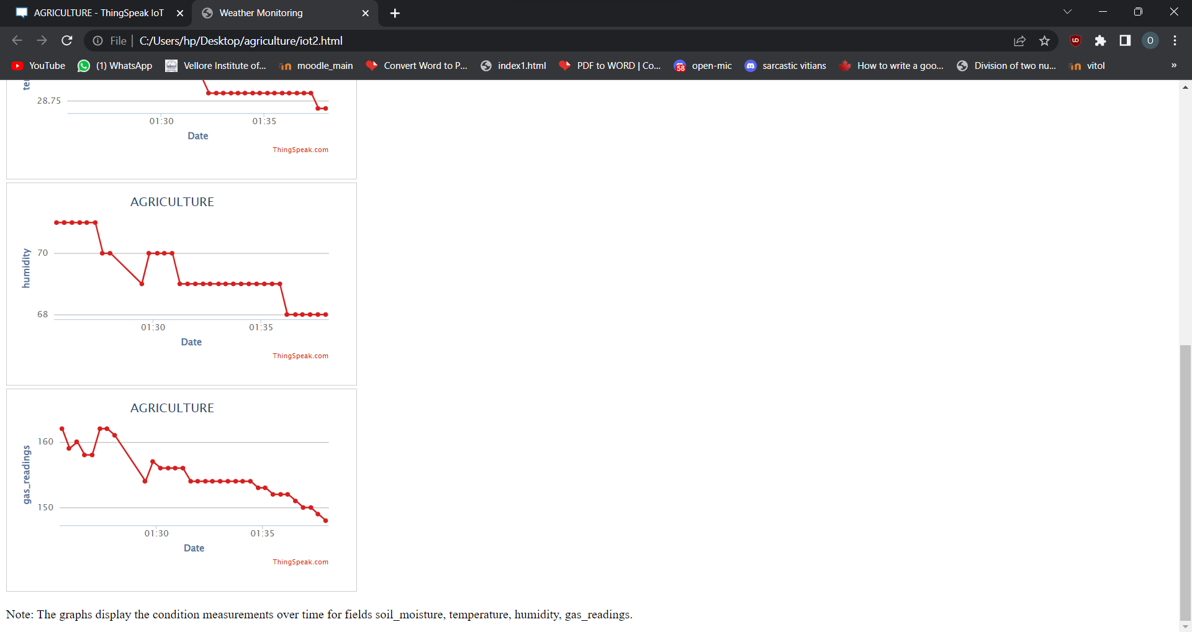The height and width of the screenshot is (632, 1192).
Task: Open the uBlock Origin extension icon
Action: click(1075, 40)
